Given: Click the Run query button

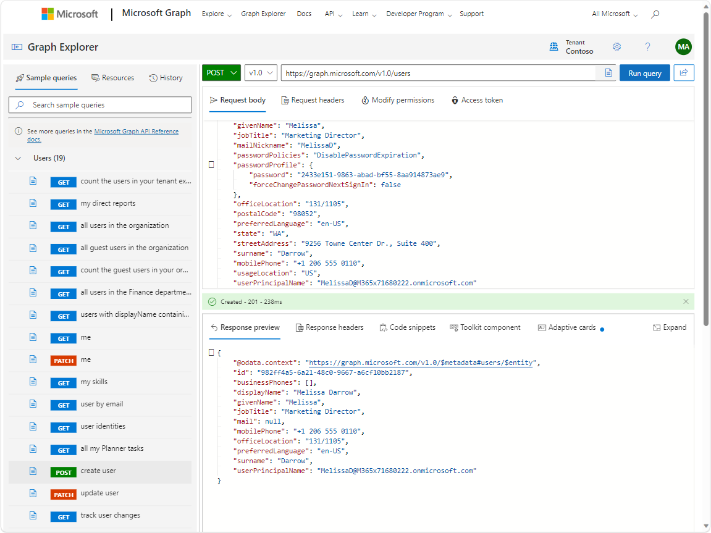Looking at the screenshot, I should click(x=645, y=73).
